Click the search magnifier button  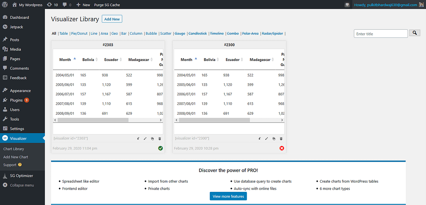415,33
